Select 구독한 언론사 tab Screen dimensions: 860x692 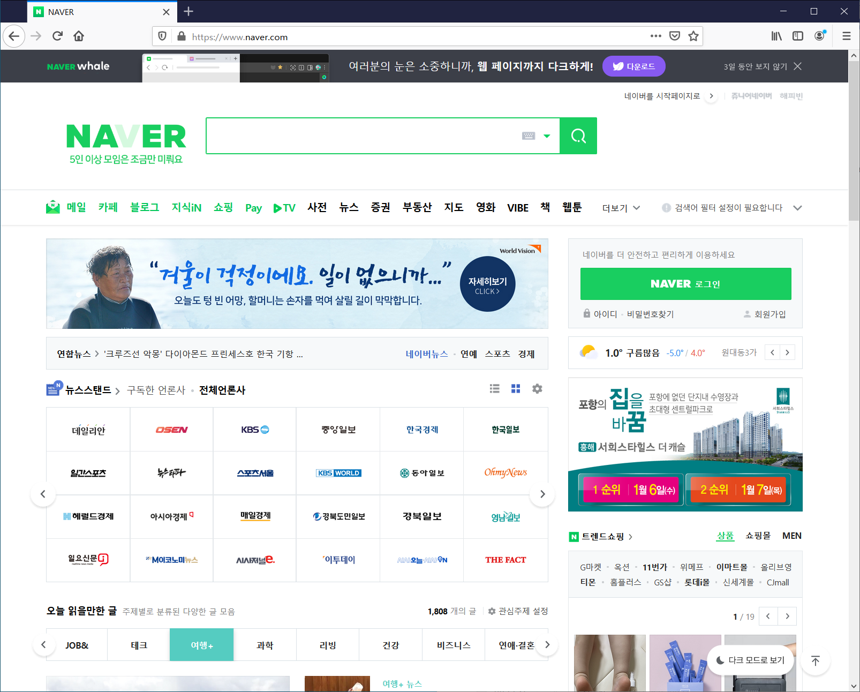pyautogui.click(x=156, y=390)
